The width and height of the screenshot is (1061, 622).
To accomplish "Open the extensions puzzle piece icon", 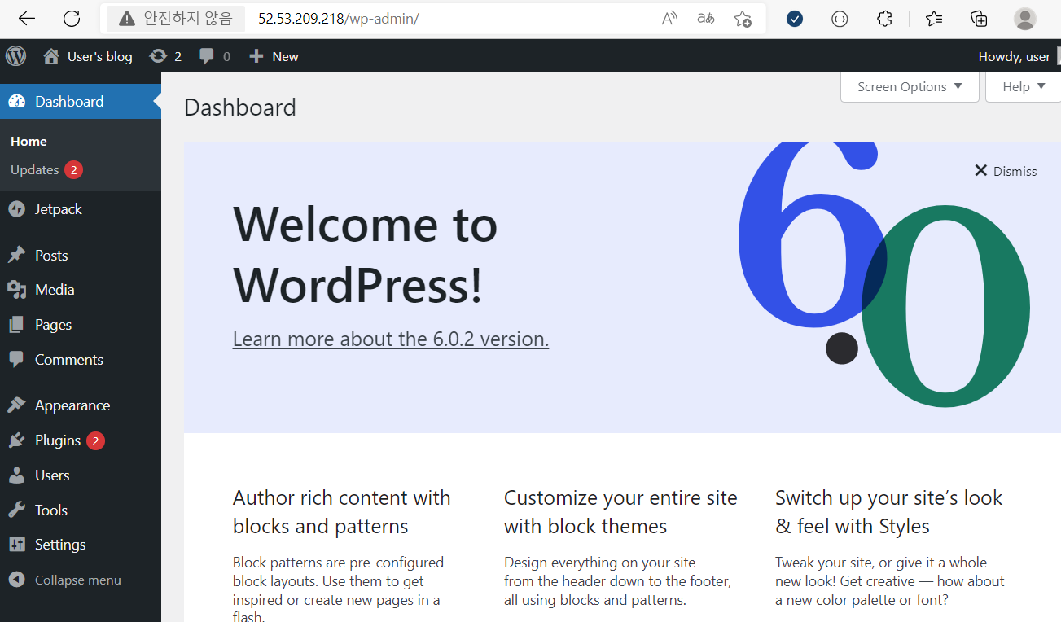I will (884, 19).
